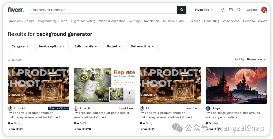The height and width of the screenshot is (139, 273).
Task: Click Arpad H seller avatar
Action: pyautogui.click(x=76, y=108)
